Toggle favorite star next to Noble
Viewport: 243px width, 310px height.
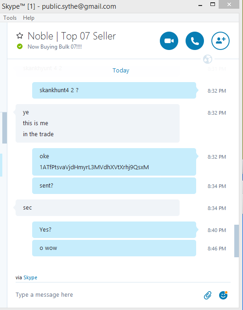click(x=20, y=36)
